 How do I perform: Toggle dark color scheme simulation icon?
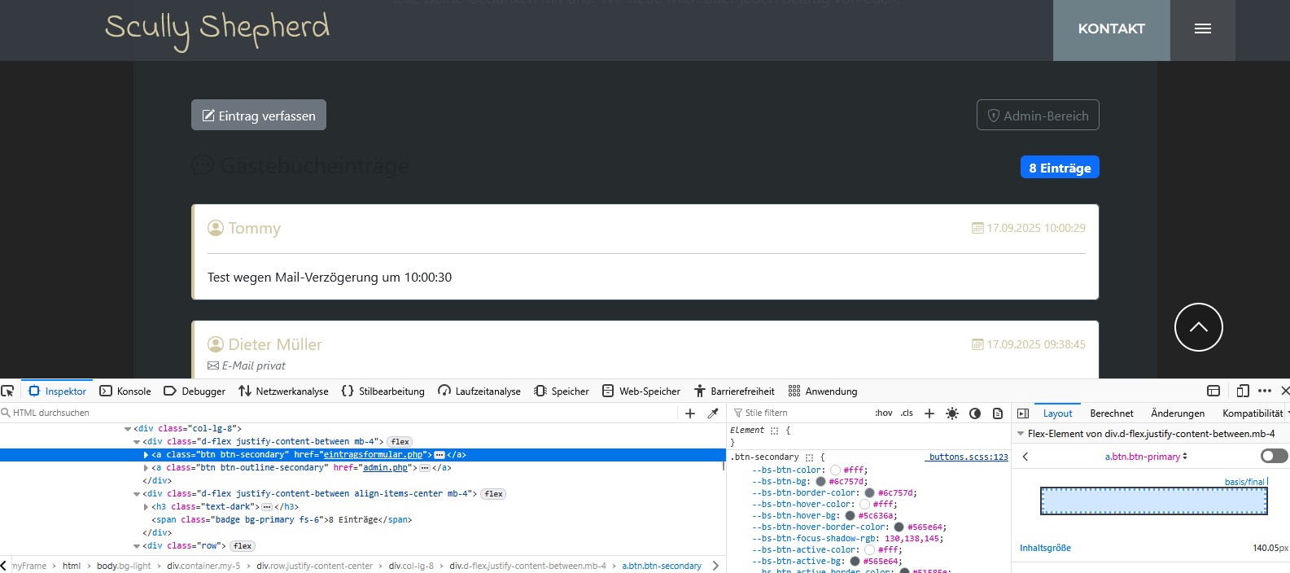tap(975, 413)
